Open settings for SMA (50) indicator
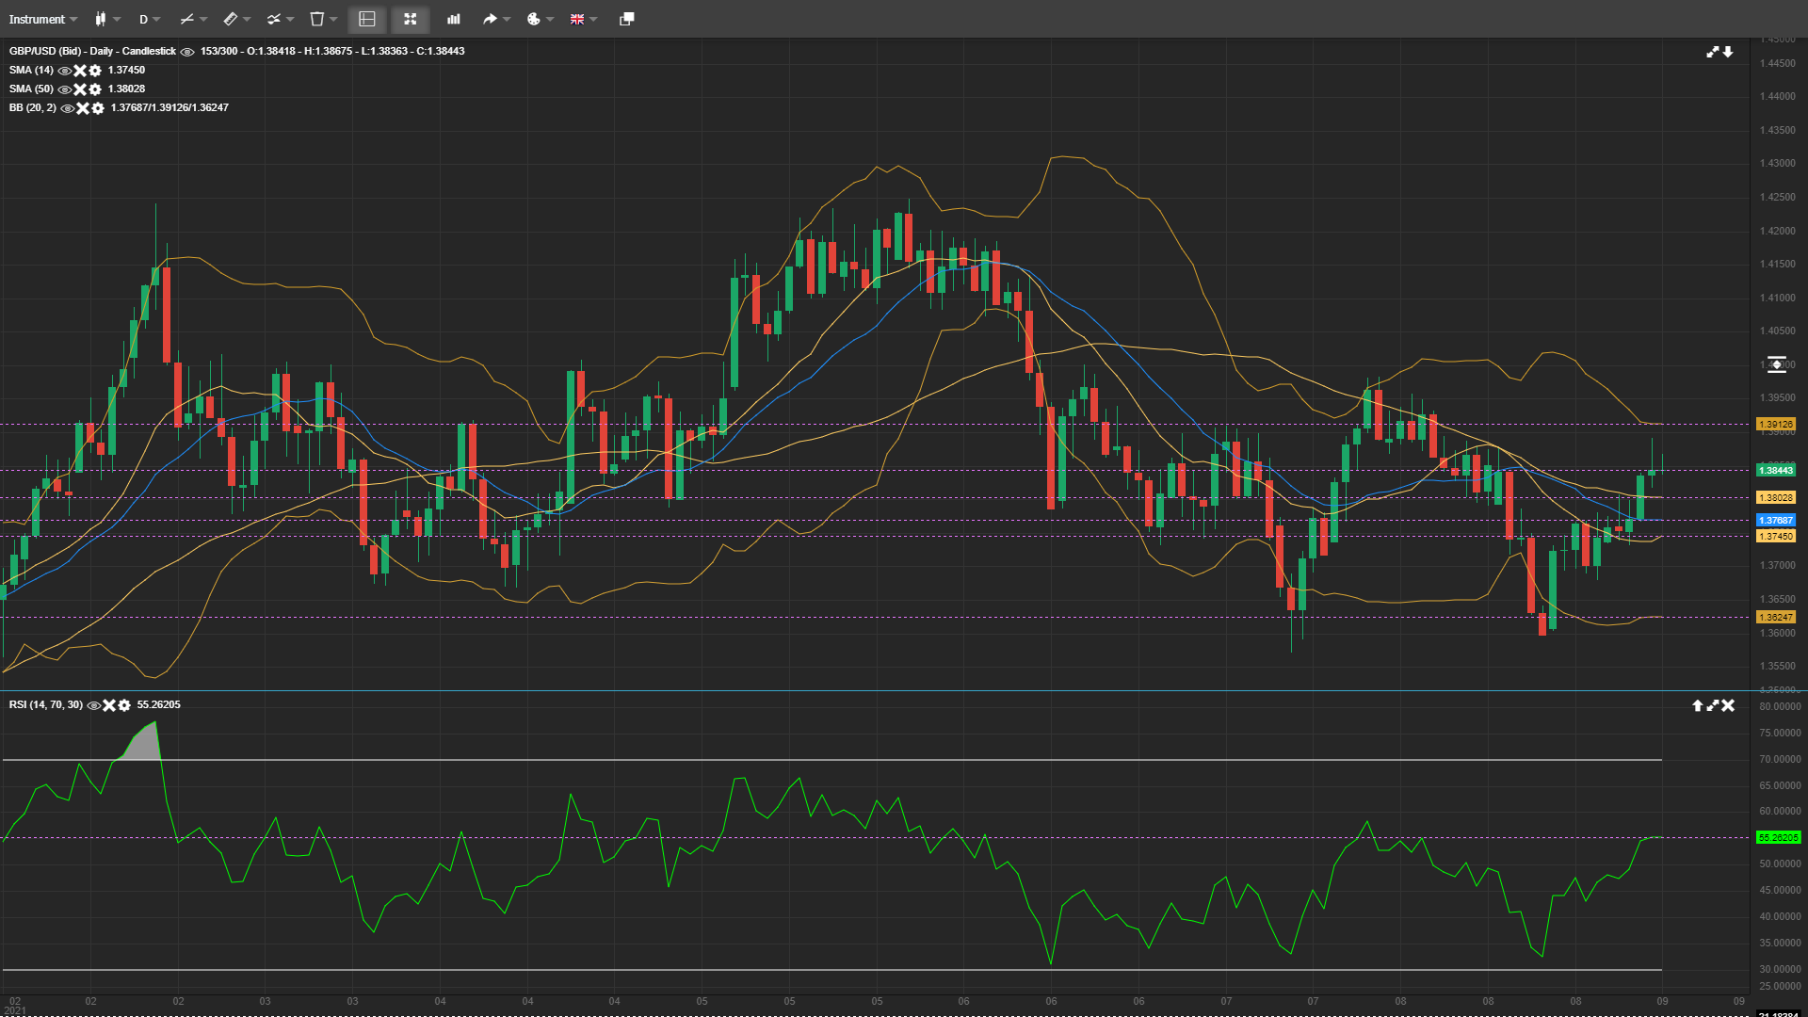The width and height of the screenshot is (1808, 1017). pyautogui.click(x=95, y=89)
